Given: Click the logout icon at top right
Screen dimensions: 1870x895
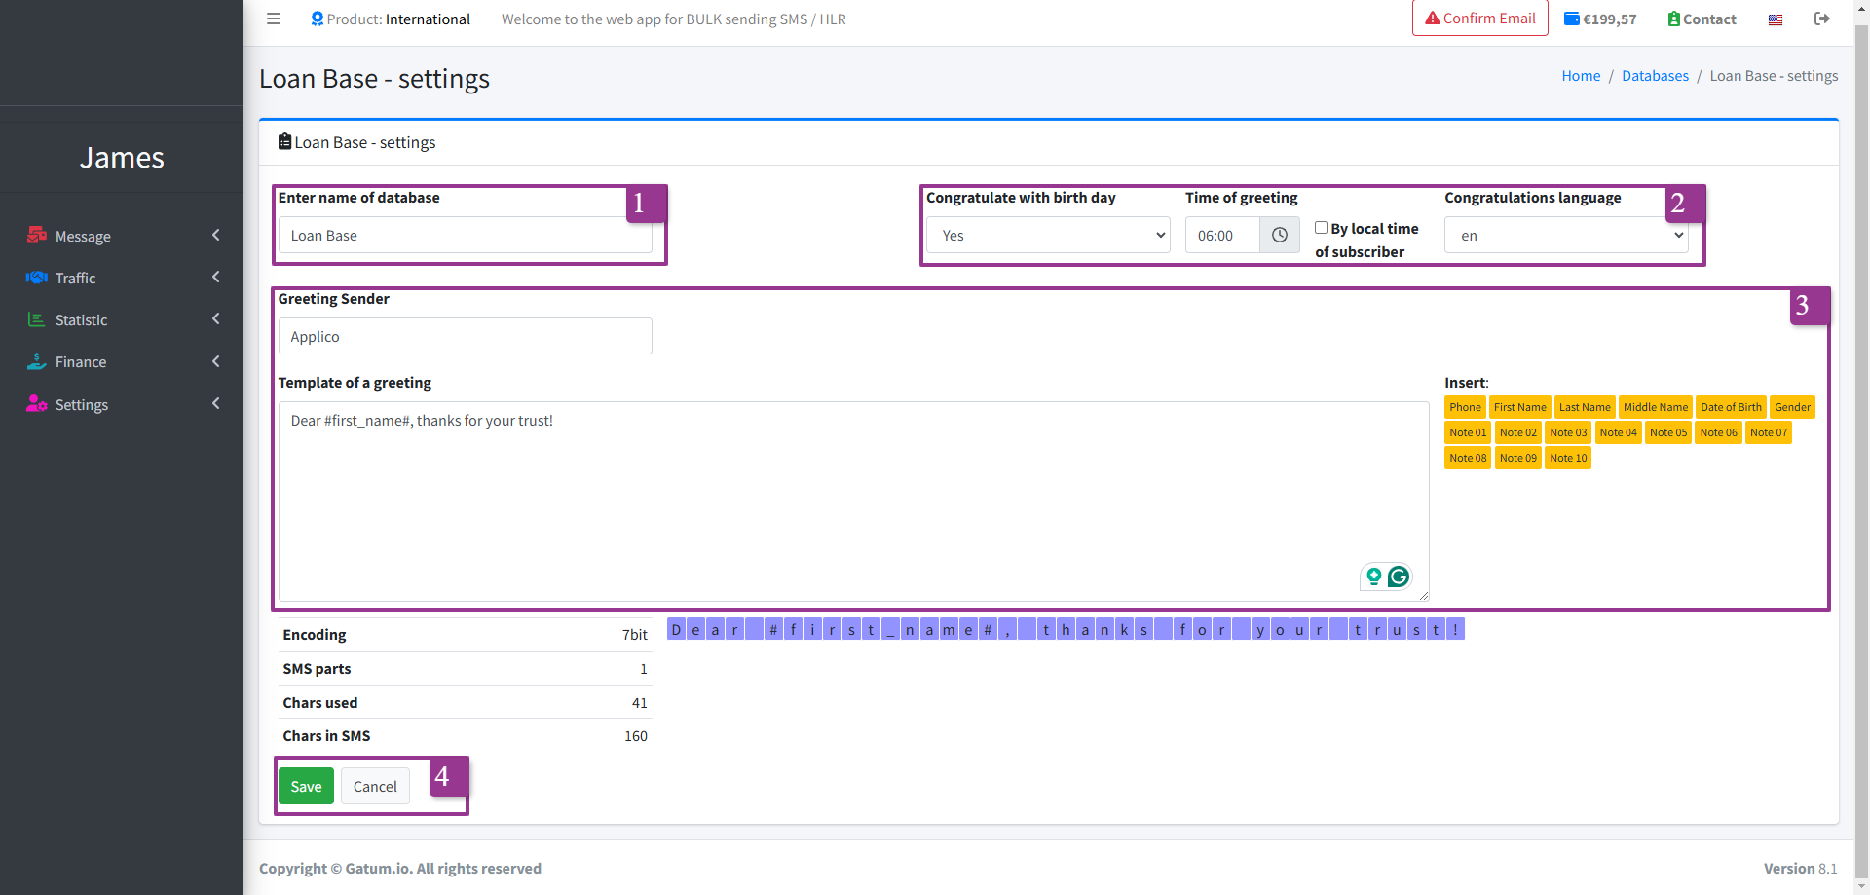Looking at the screenshot, I should tap(1823, 19).
